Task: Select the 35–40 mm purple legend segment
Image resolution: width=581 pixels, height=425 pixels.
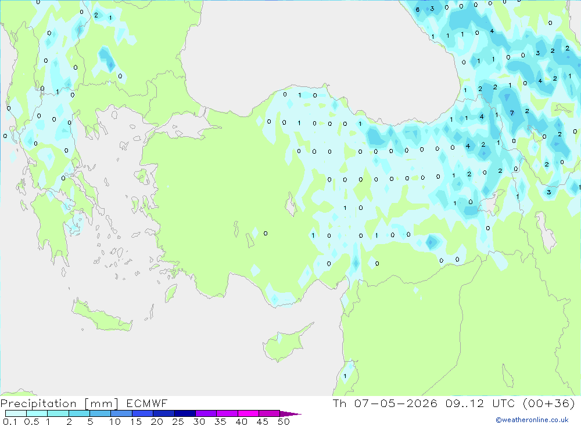Action: (x=227, y=413)
